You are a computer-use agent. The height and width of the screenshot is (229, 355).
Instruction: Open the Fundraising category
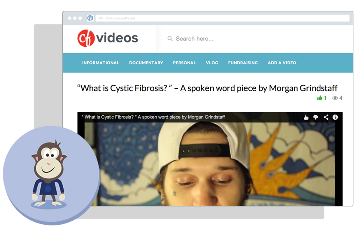243,63
